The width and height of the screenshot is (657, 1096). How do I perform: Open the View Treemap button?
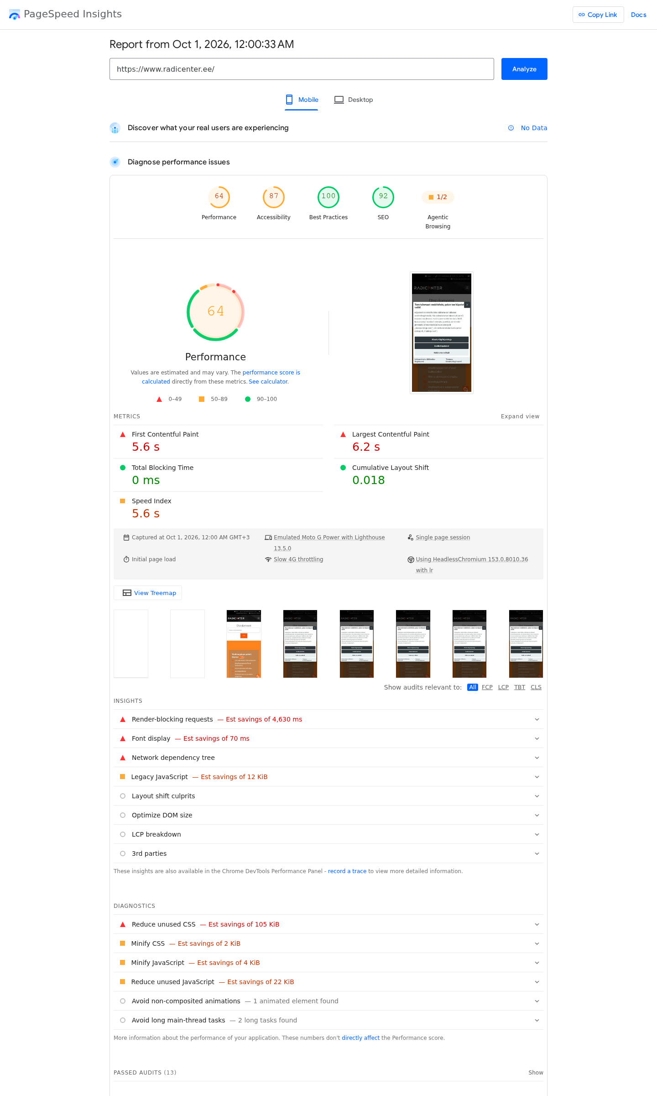coord(148,593)
